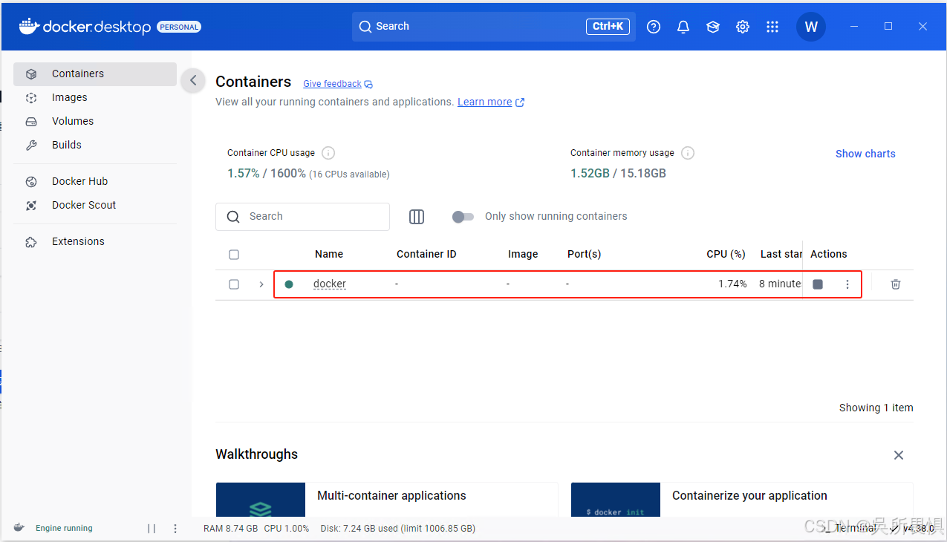Go to Builds in the sidebar

point(95,146)
